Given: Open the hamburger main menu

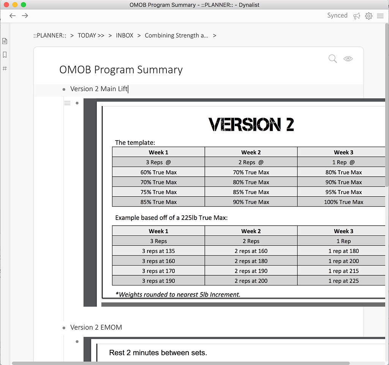Looking at the screenshot, I should point(380,16).
